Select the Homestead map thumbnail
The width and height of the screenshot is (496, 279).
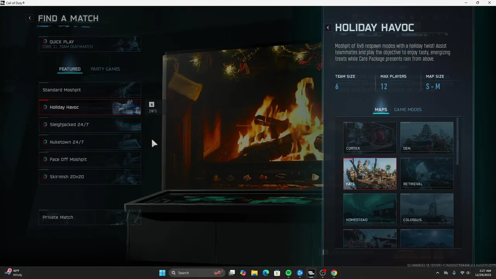(370, 209)
